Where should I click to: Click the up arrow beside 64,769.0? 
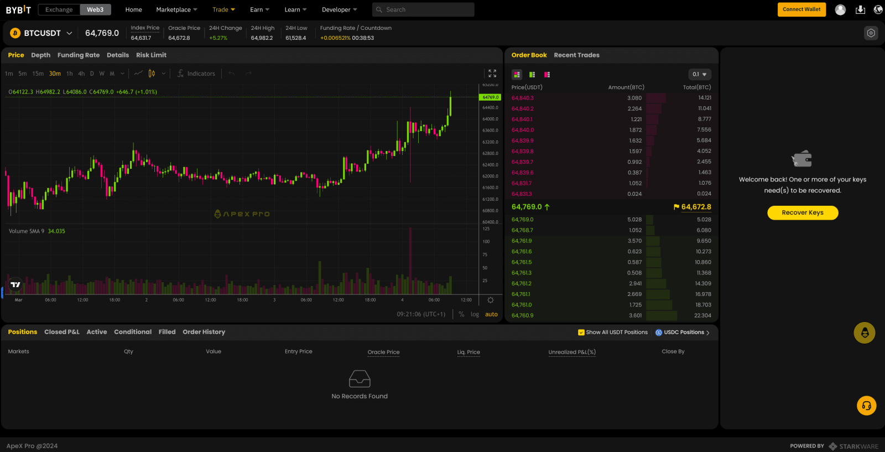pos(547,207)
